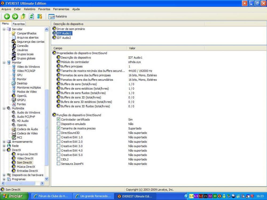Viewport: 267px width, 200px height.
Task: Click the Up level arrow toolbar icon
Action: coord(23,16)
